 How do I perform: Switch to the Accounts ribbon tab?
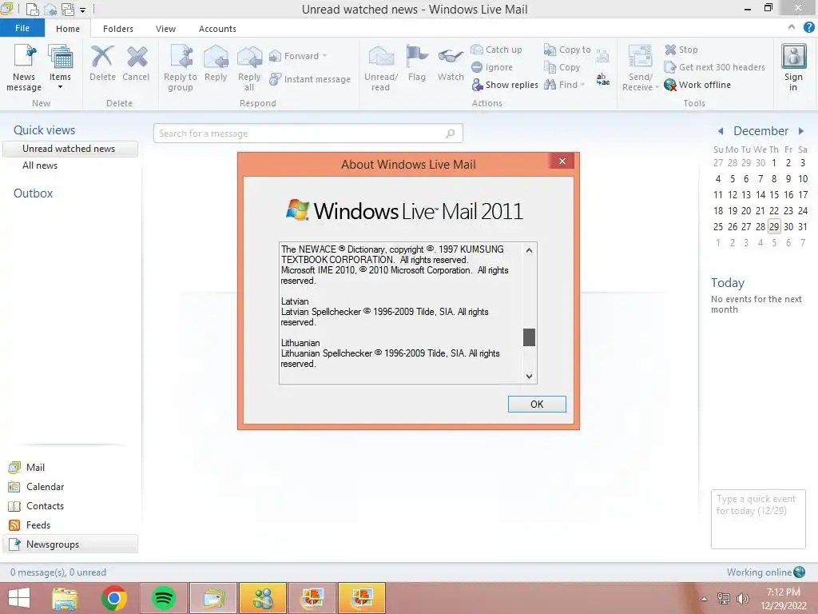coord(217,29)
